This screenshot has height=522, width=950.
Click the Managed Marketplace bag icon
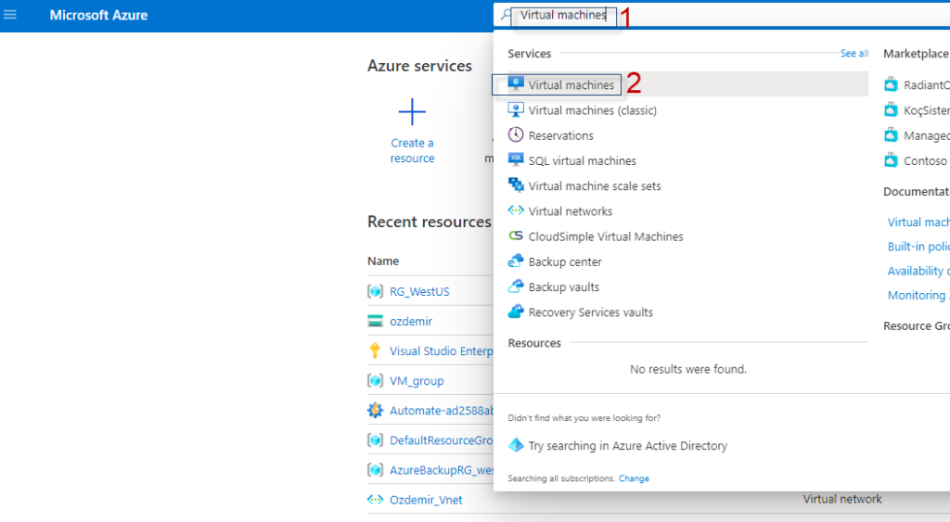(x=891, y=134)
